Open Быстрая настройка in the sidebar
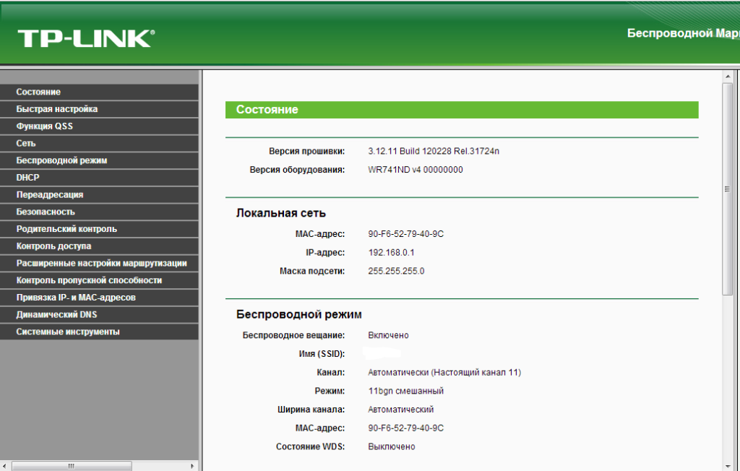Viewport: 740px width, 471px height. (x=57, y=109)
